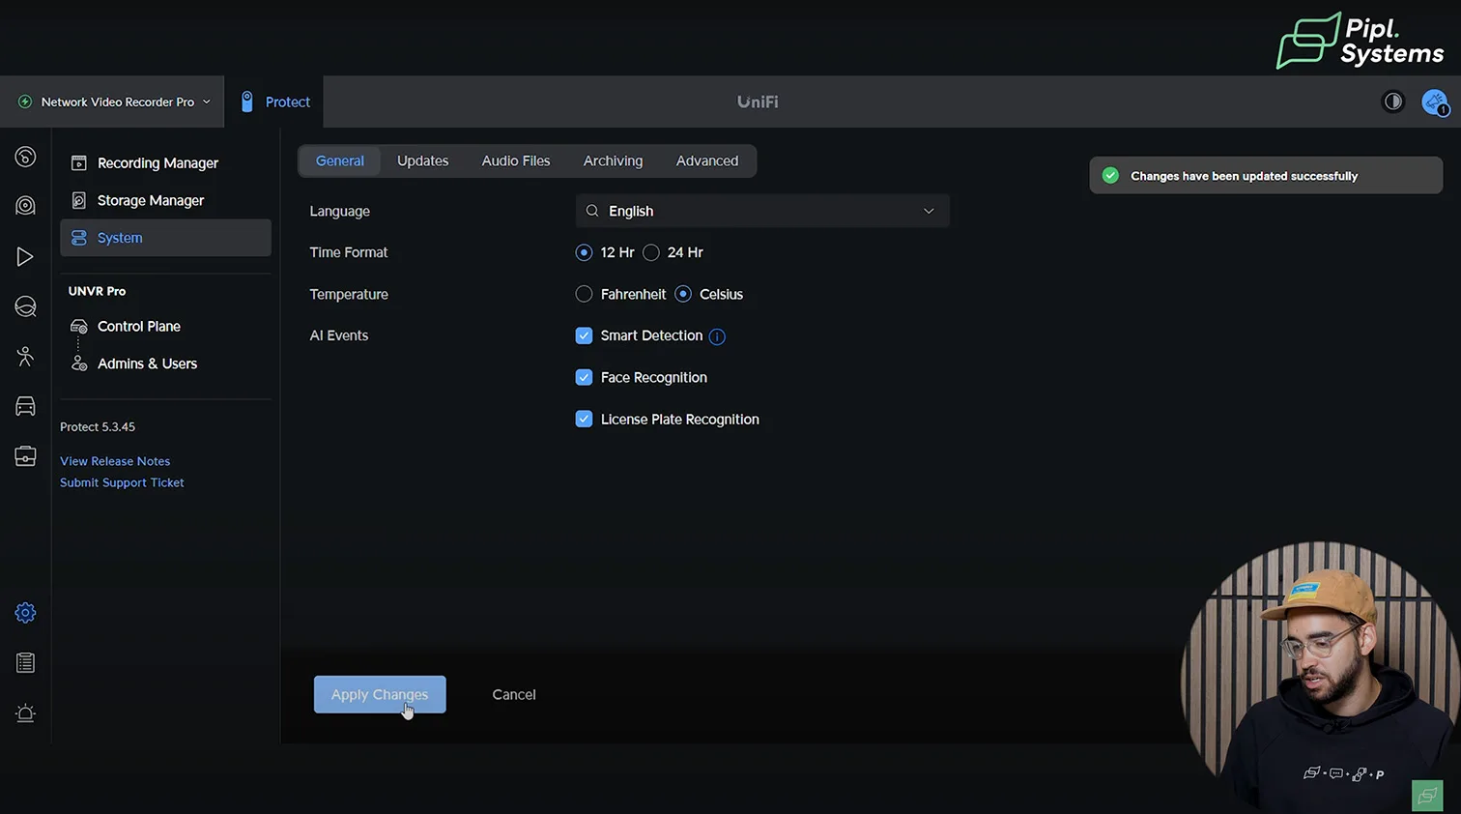Click the alarm siren icon in sidebar
This screenshot has height=814, width=1461.
25,713
